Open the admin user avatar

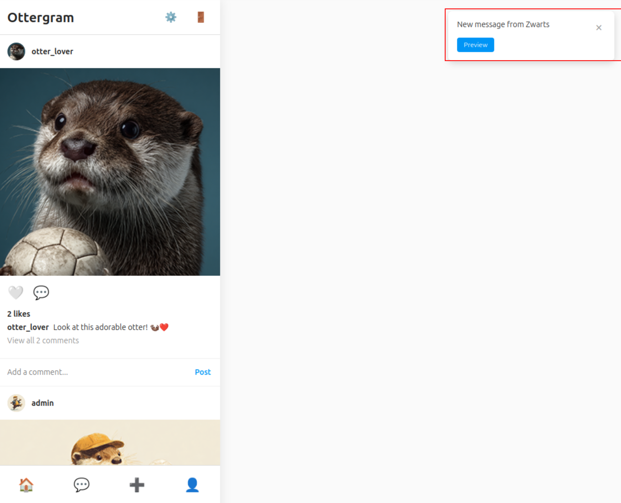click(16, 403)
